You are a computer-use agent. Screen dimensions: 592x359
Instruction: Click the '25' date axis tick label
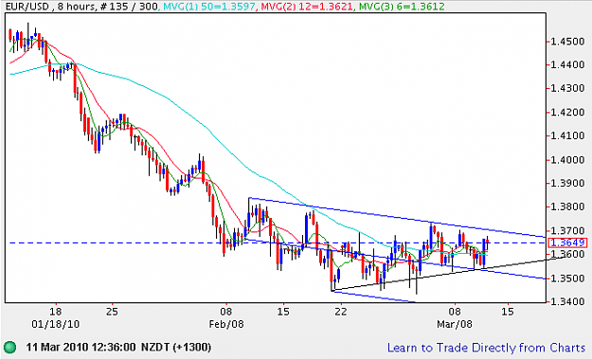click(x=112, y=312)
